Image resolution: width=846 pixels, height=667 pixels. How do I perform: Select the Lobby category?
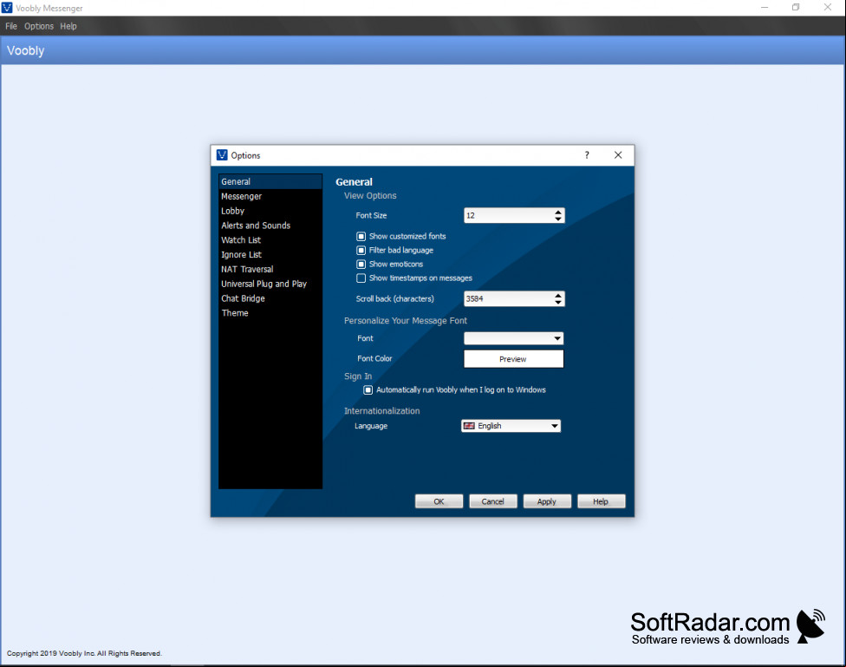[x=270, y=211]
